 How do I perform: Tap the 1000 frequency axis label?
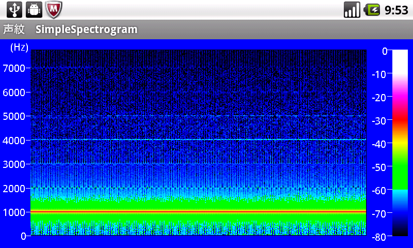[14, 212]
